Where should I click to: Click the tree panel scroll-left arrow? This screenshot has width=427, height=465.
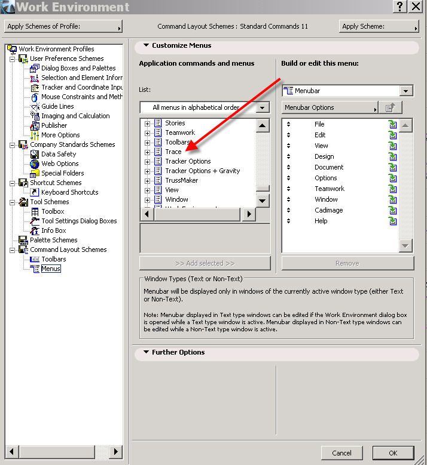[12, 452]
